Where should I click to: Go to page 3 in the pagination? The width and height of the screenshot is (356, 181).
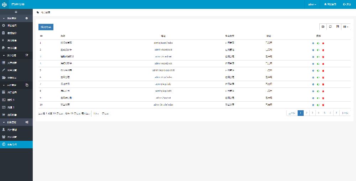click(313, 113)
